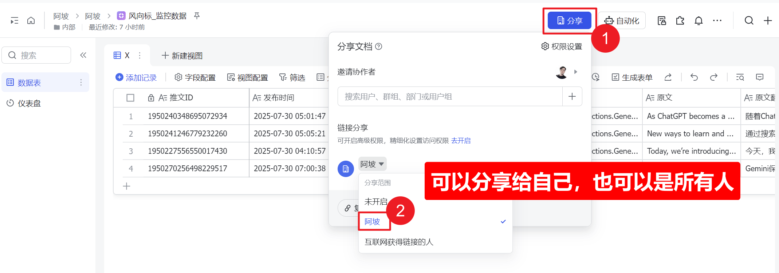This screenshot has width=779, height=273.
Task: Open 视图配置 view configuration
Action: pyautogui.click(x=247, y=77)
